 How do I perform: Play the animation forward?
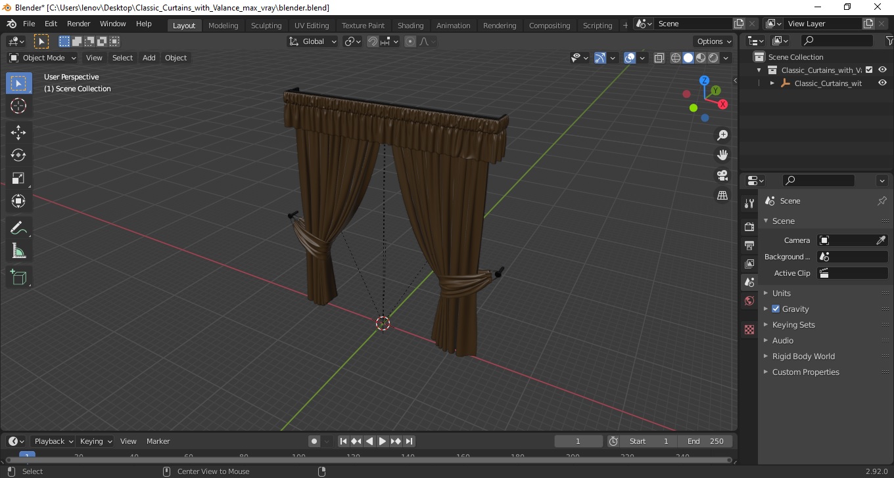pyautogui.click(x=383, y=441)
